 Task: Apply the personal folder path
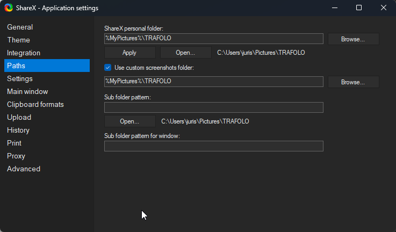[x=130, y=53]
